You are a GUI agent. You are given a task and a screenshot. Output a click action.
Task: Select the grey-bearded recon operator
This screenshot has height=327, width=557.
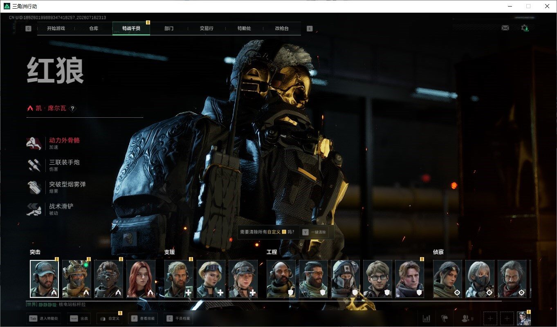512,279
